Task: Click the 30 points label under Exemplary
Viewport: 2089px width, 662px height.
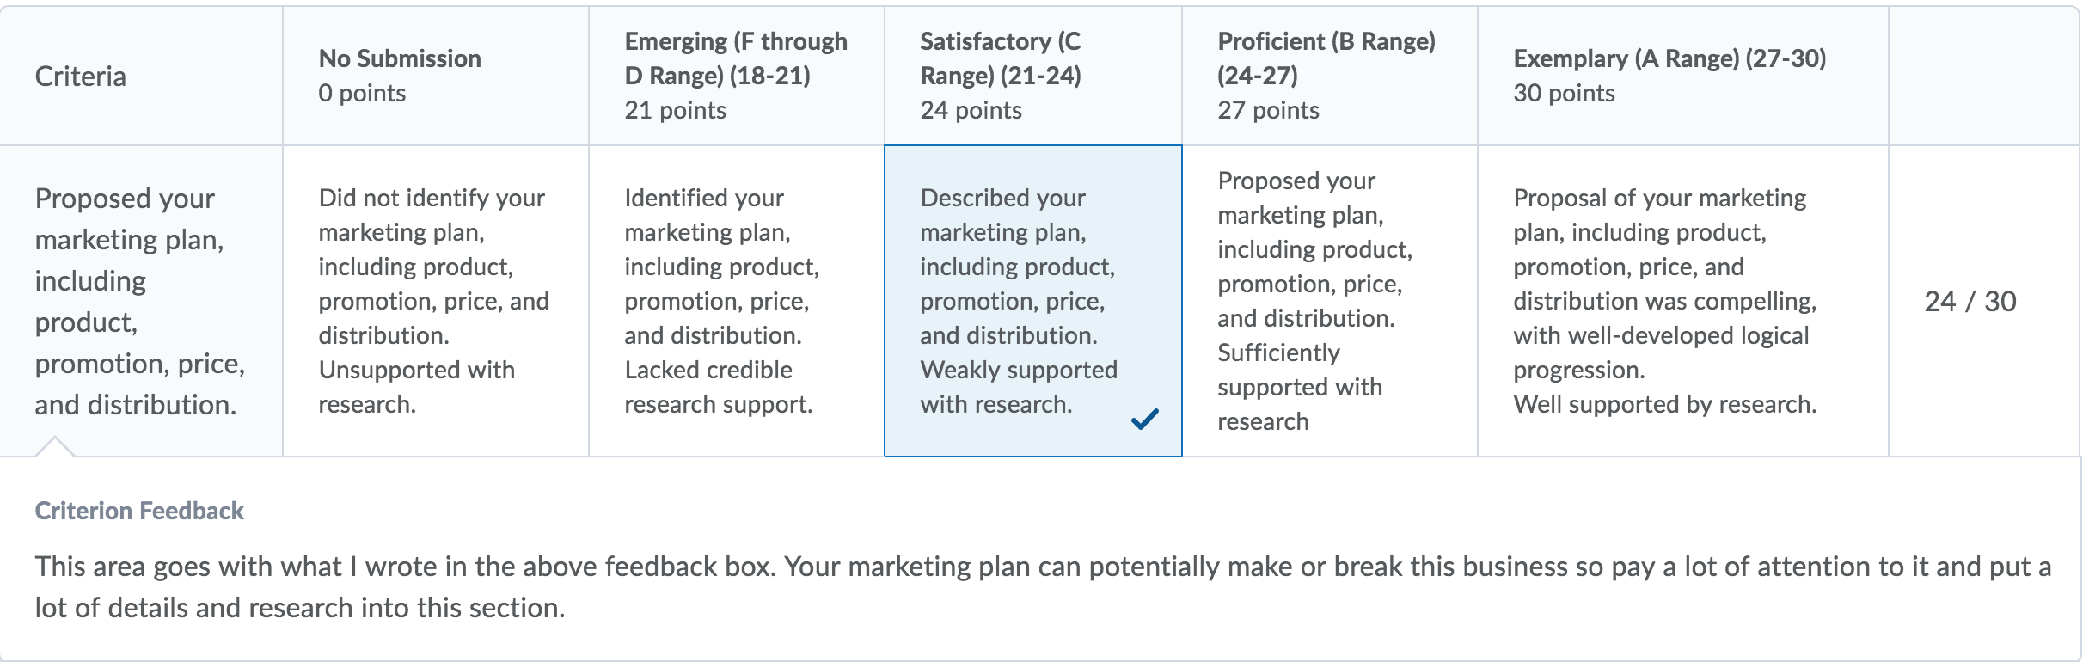Action: [x=1564, y=93]
